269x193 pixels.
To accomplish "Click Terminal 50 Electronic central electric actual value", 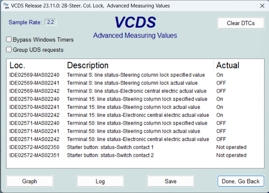I will (138, 139).
